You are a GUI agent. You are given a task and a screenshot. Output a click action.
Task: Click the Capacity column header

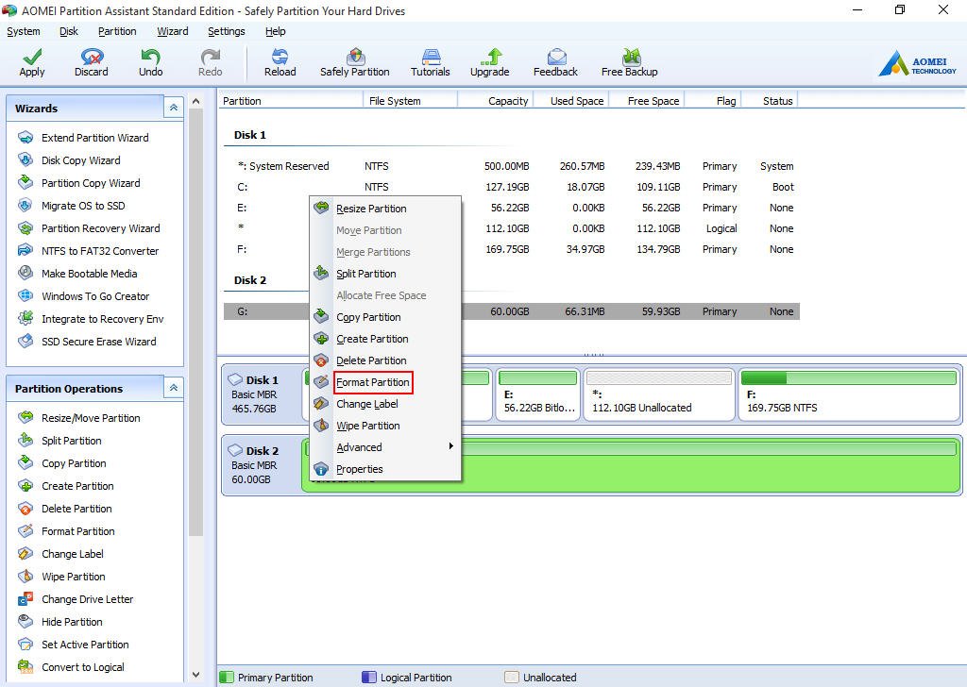507,101
